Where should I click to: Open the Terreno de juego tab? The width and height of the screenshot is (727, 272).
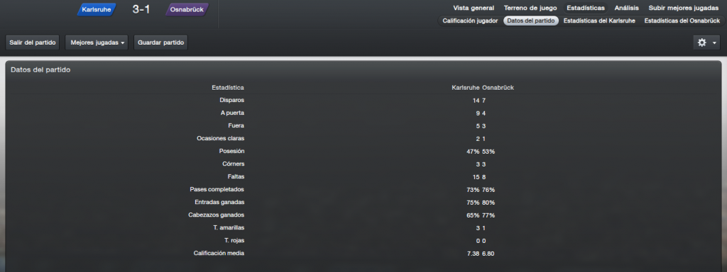click(x=530, y=8)
